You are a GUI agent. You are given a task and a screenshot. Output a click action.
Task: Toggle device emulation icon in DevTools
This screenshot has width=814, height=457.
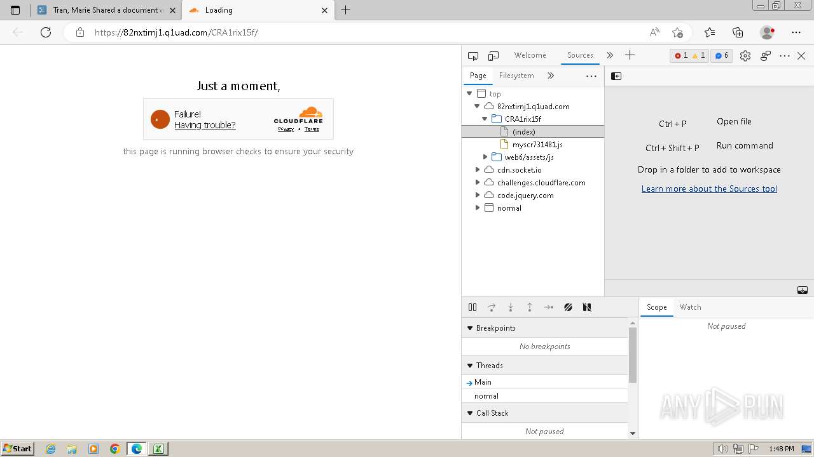click(493, 56)
